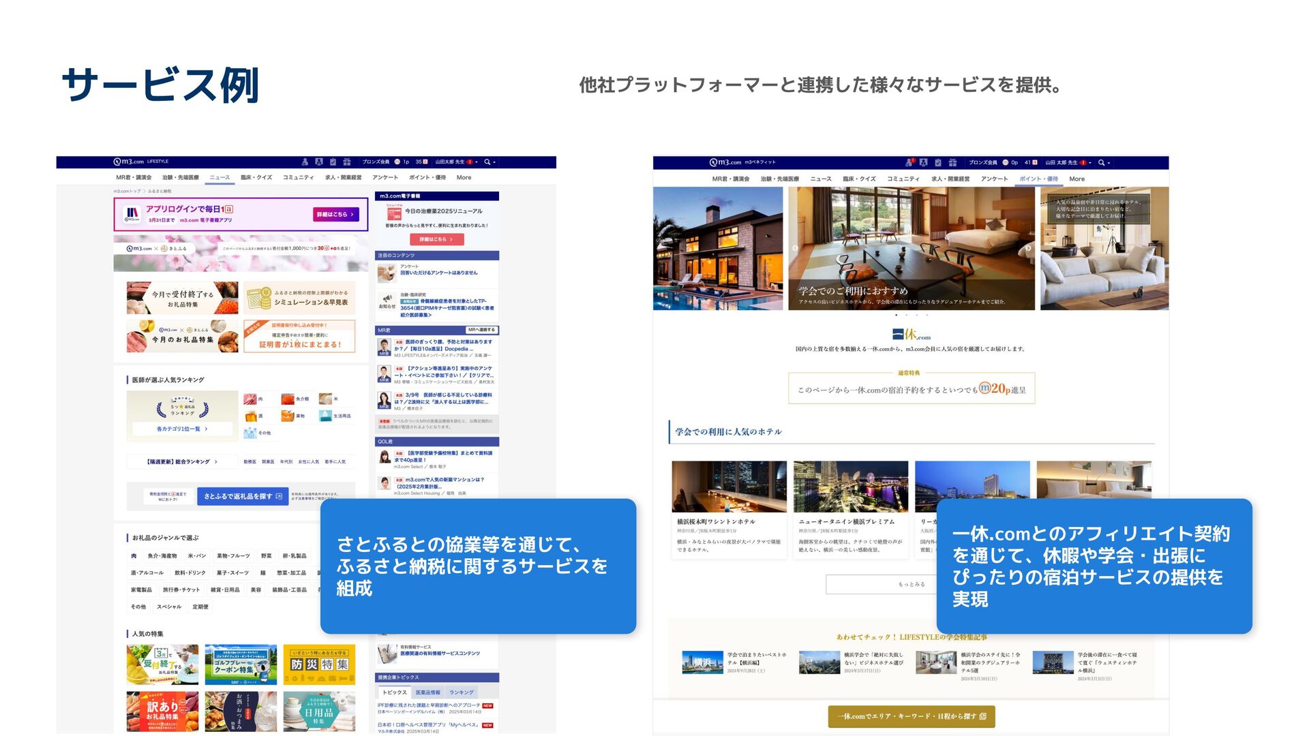Click the m3.com LIFESTYLE logo on left page

(x=140, y=162)
